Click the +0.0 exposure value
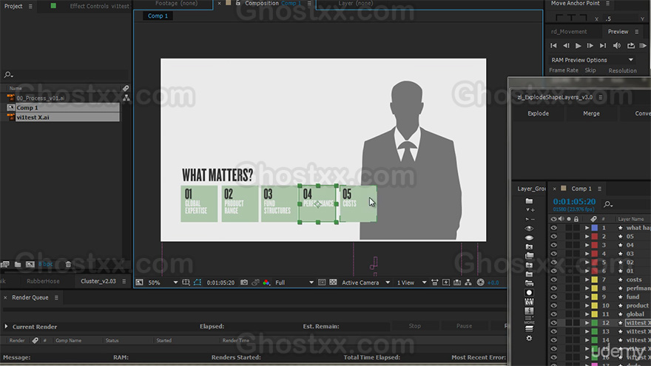This screenshot has height=366, width=651. point(493,282)
